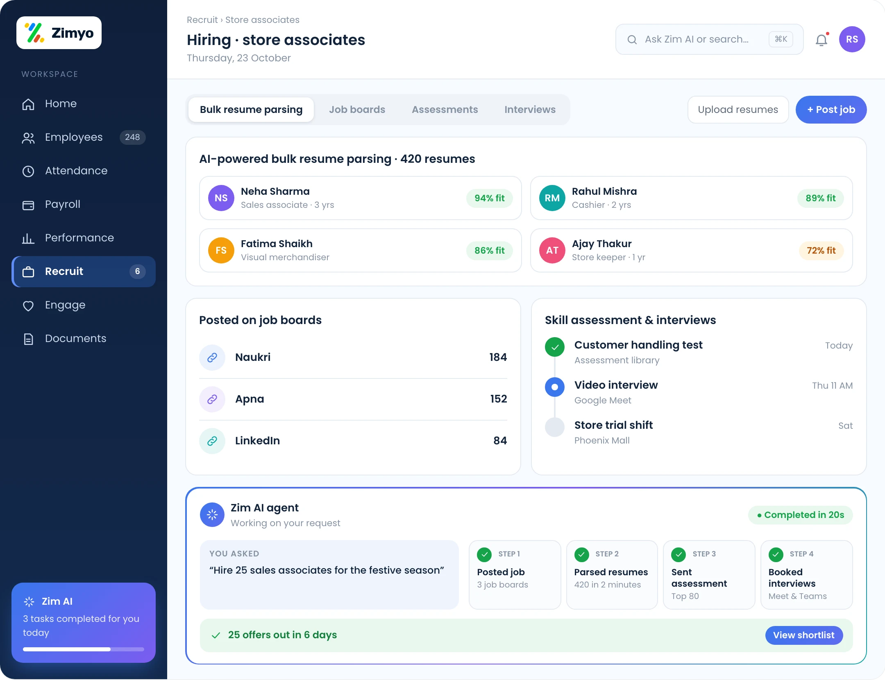Click the Naukri link icon
Image resolution: width=885 pixels, height=680 pixels.
(x=212, y=358)
